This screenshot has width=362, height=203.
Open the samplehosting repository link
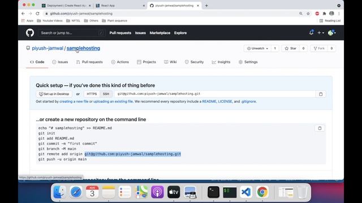pos(83,48)
